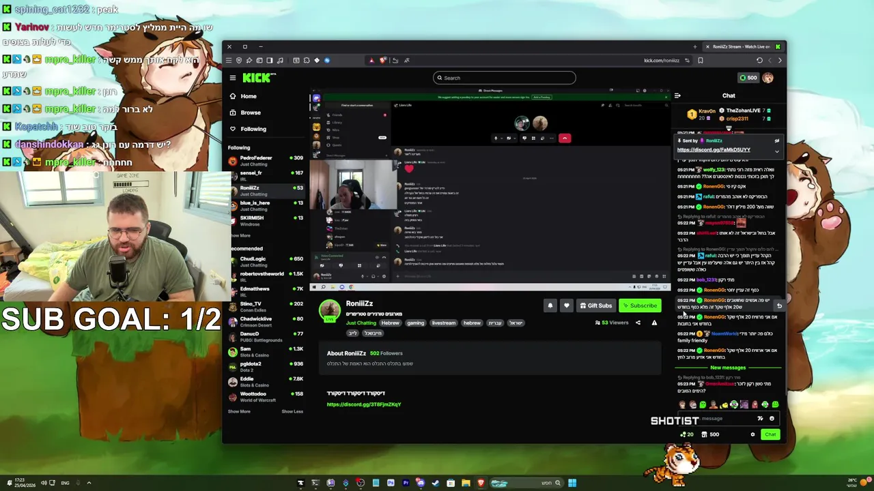Open Edmatthews recommended channel
This screenshot has width=874, height=491.
point(266,291)
